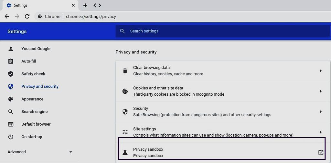
Task: Select the Settings browser tab
Action: tap(40, 5)
